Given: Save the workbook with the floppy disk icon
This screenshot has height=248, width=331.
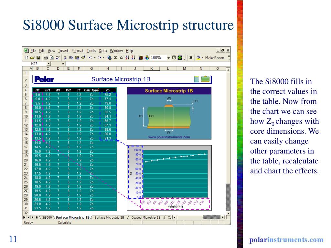Looking at the screenshot, I should [x=38, y=57].
